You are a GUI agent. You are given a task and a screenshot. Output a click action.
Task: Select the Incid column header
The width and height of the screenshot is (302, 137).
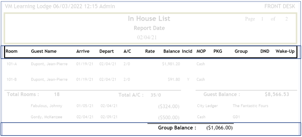point(187,51)
